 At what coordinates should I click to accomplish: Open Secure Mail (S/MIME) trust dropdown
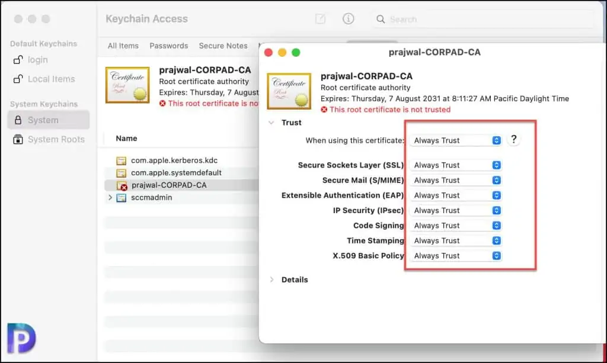pos(456,180)
